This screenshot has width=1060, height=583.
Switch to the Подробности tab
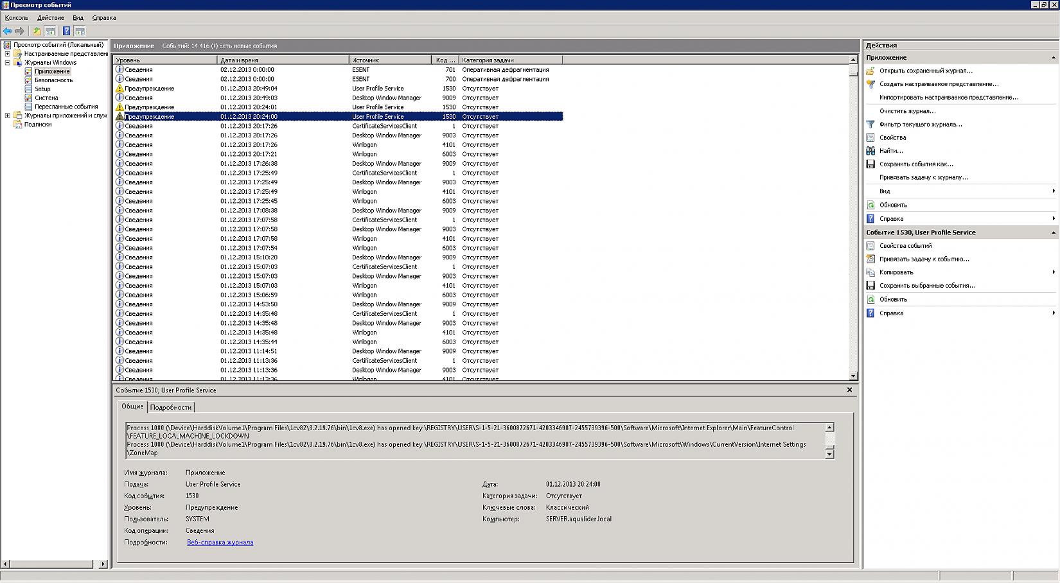coord(171,407)
